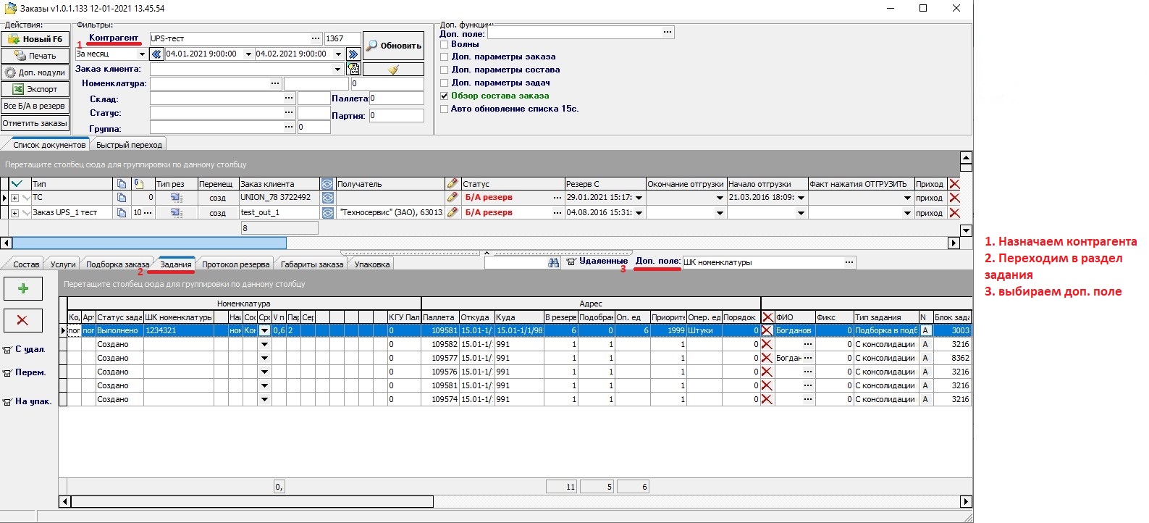Screen dimensions: 1149x523
Task: Open the Заказ клиента filter dropdown
Action: point(337,70)
